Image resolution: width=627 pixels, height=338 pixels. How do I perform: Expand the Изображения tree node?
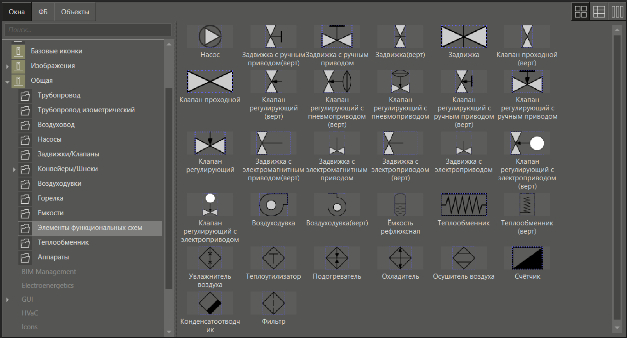(6, 66)
